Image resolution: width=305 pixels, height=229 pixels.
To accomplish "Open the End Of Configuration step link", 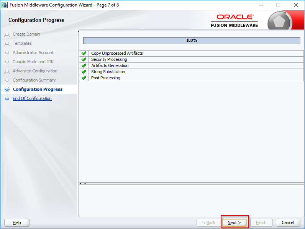I will [x=32, y=98].
